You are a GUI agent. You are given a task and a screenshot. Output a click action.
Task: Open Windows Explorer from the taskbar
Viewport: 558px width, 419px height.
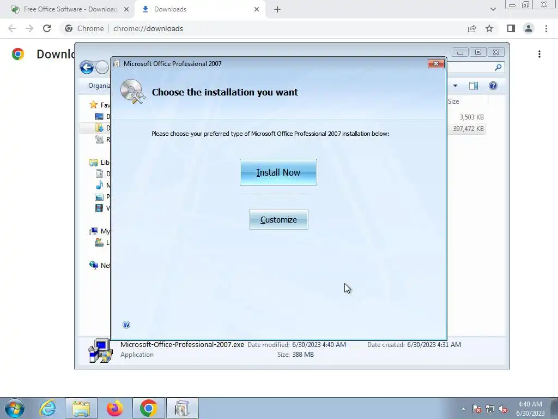pos(81,408)
